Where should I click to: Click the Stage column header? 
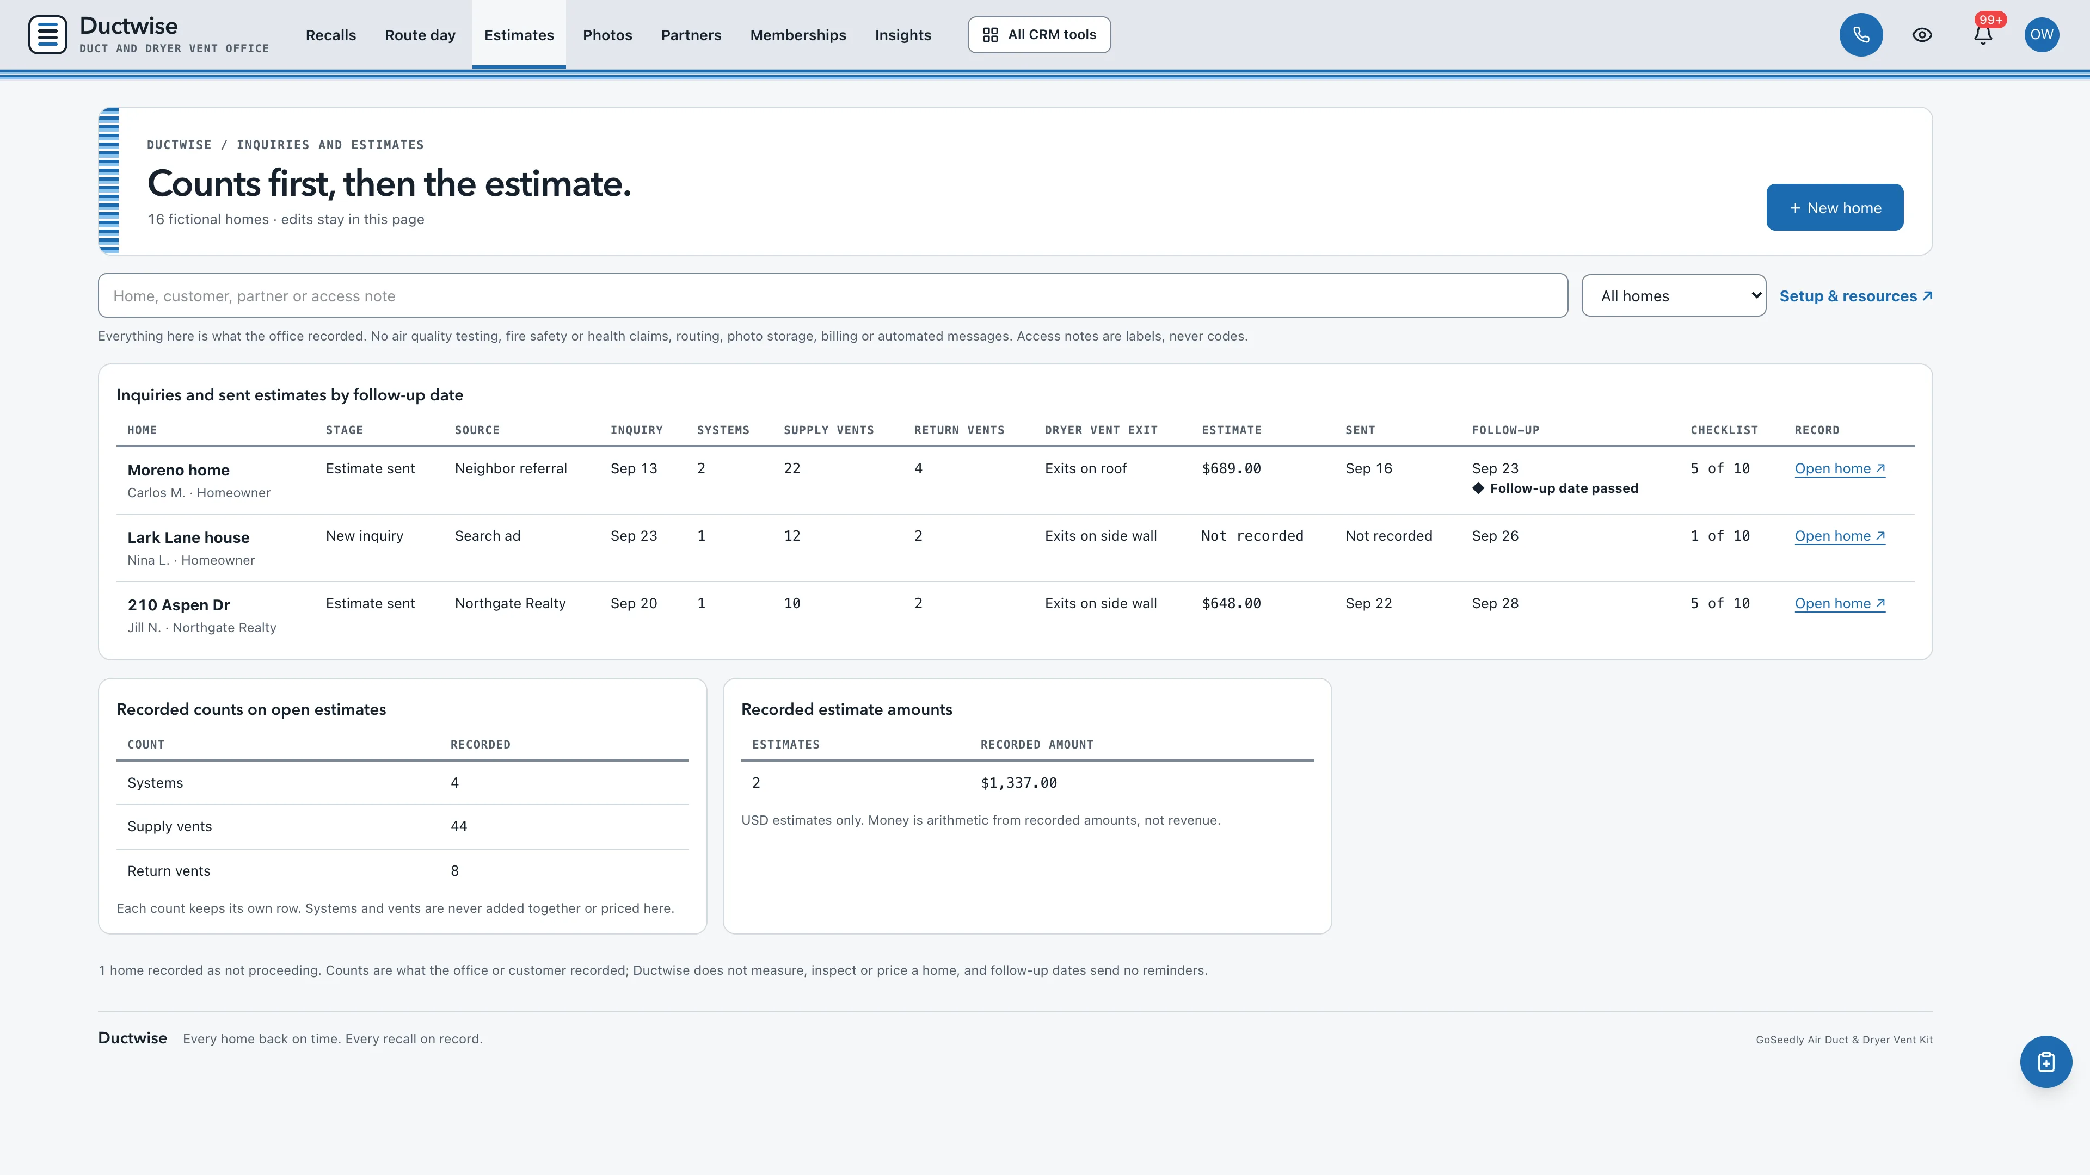[344, 430]
